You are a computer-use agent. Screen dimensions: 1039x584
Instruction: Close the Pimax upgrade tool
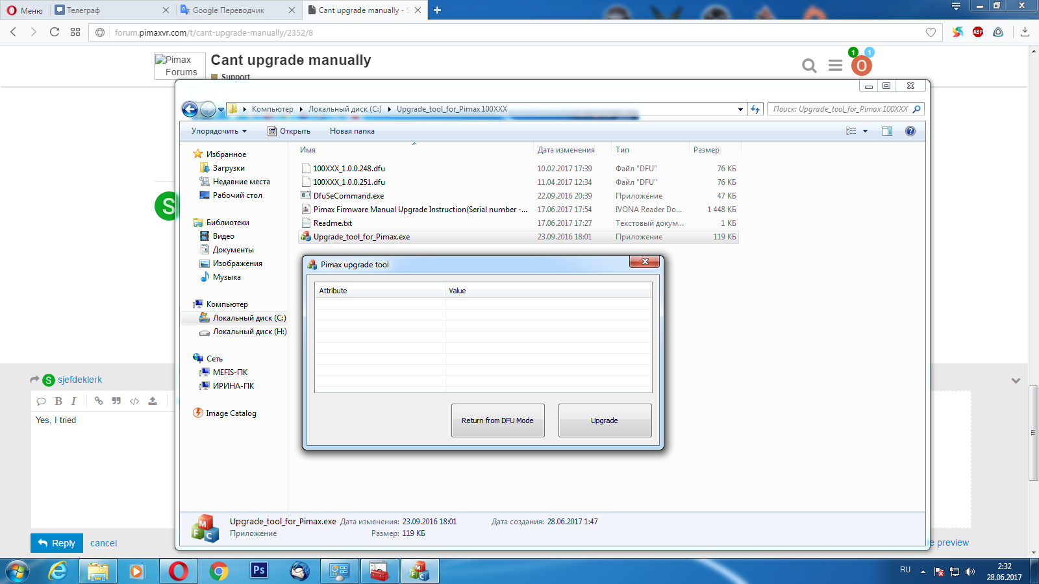[644, 262]
